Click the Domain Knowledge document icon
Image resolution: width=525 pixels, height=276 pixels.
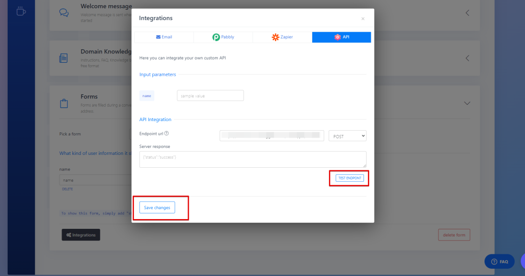64,58
